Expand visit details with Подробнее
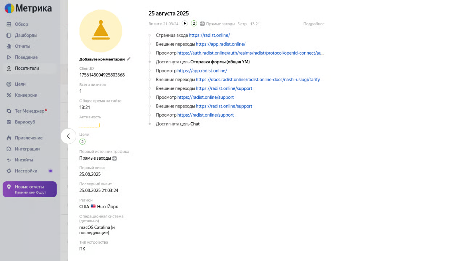The height and width of the screenshot is (261, 460). click(314, 24)
